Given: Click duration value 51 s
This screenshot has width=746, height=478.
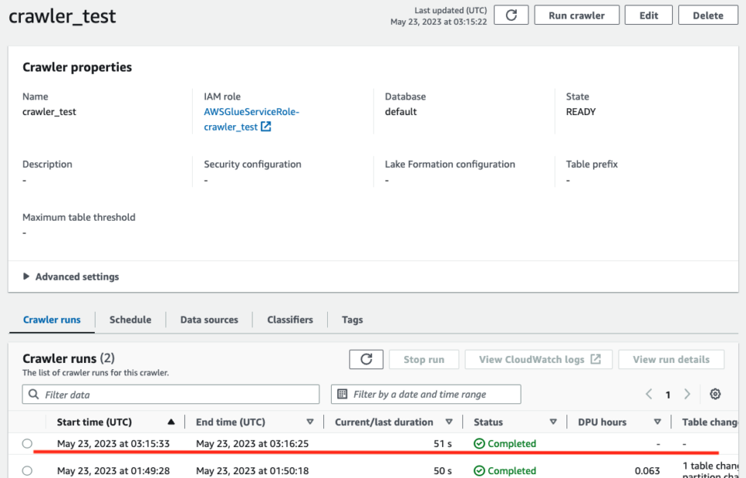Looking at the screenshot, I should click(442, 444).
